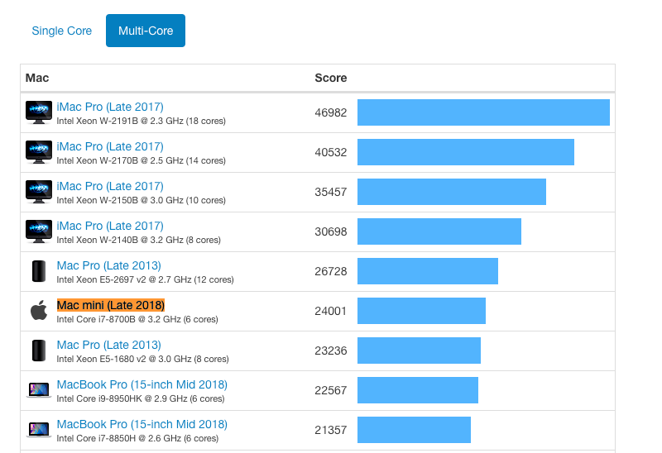Click the iMac icon beside Xeon W-2170B
The width and height of the screenshot is (662, 453).
pyautogui.click(x=39, y=152)
